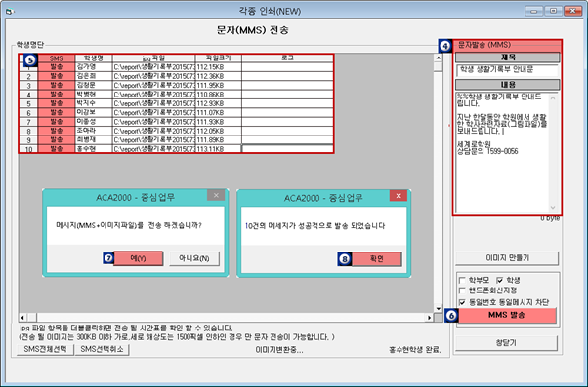The image size is (588, 387).
Task: Toggle the 학생 checkbox
Action: pos(499,280)
